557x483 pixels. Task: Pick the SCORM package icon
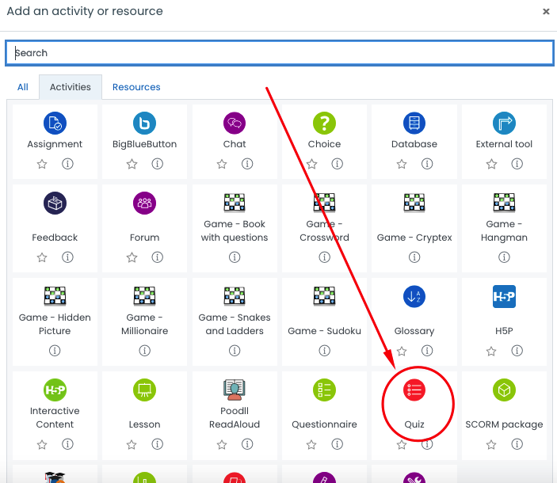[x=504, y=390]
